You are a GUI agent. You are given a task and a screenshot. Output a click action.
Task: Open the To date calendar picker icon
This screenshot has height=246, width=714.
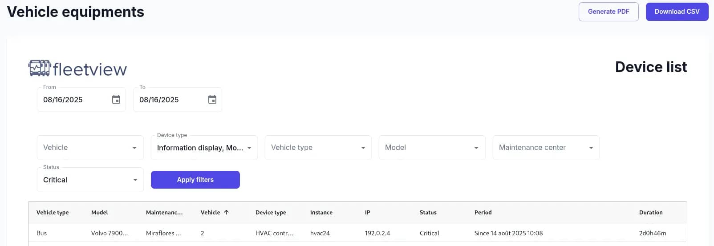[212, 100]
